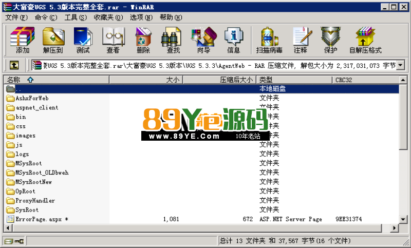The height and width of the screenshot is (248, 411).
Task: Click the vertical scrollbar thumb
Action: pos(403,117)
